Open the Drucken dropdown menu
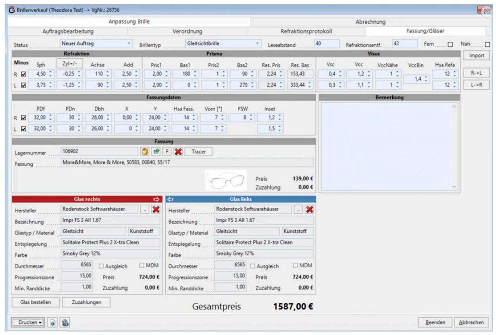The image size is (496, 335). (x=30, y=323)
